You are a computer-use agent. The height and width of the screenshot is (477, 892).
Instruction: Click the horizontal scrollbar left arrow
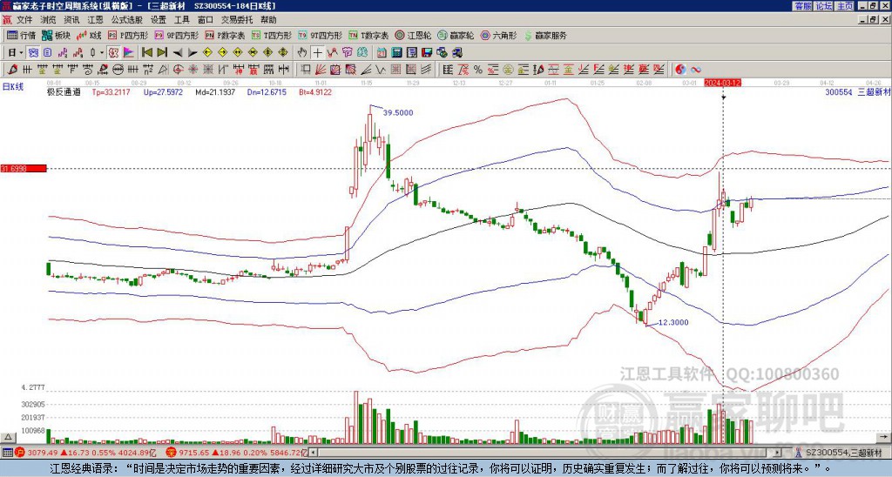point(313,453)
